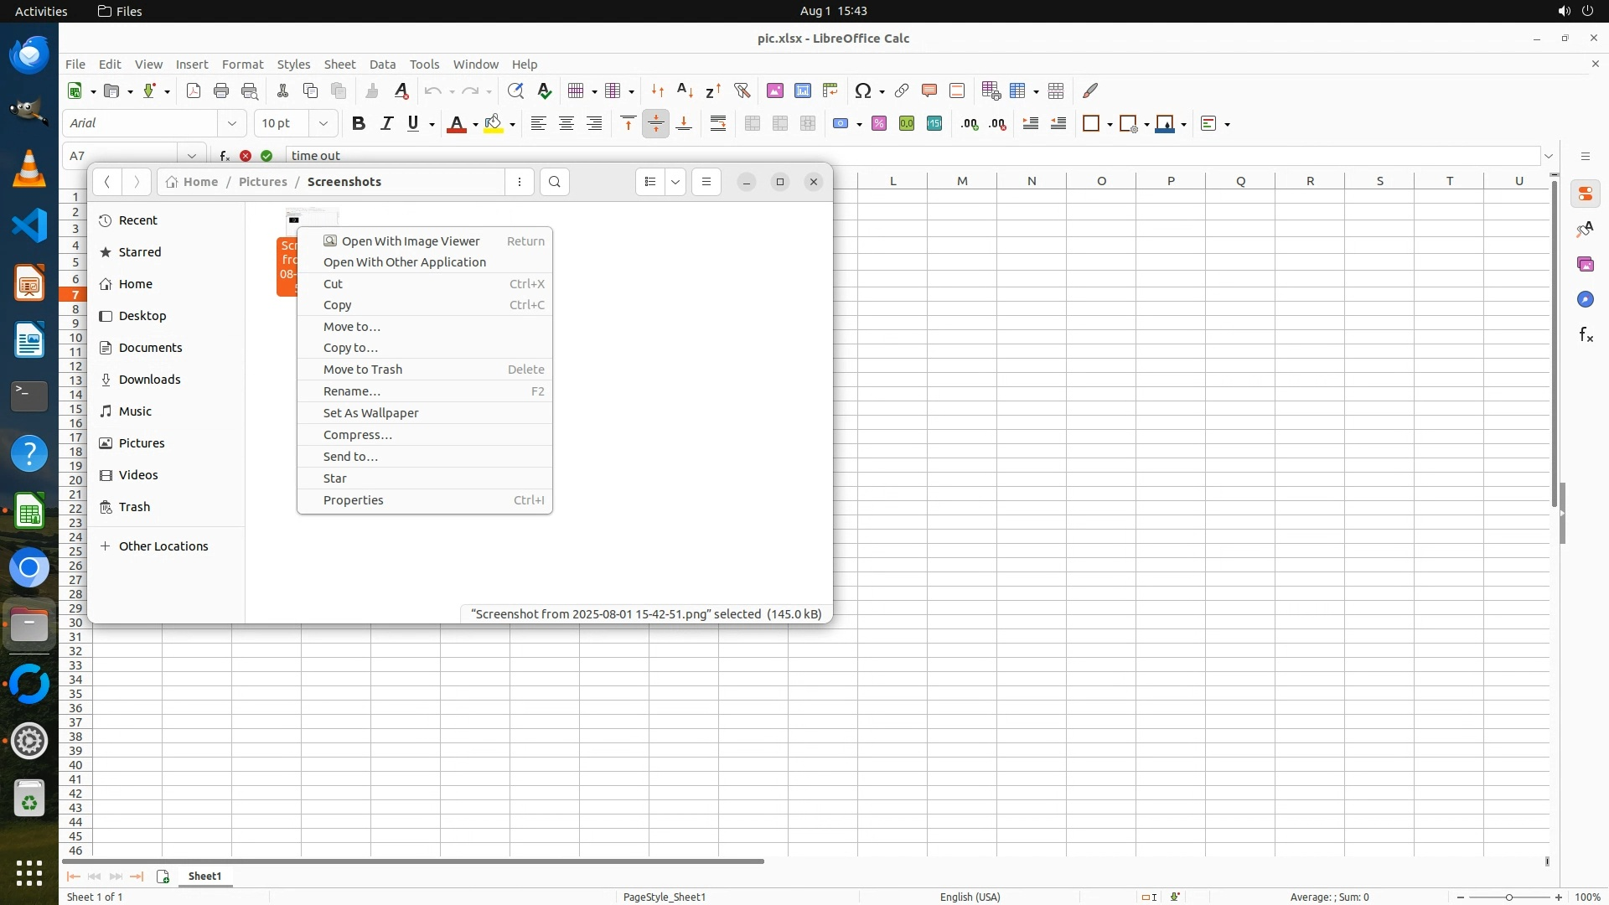Screen dimensions: 1609x905
Task: Click the Sort Ascending toolbar icon
Action: tap(685, 90)
